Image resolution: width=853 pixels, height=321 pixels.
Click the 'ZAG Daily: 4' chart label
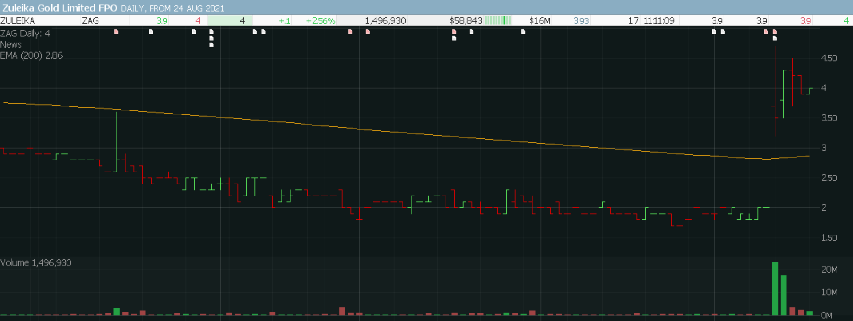[x=25, y=33]
